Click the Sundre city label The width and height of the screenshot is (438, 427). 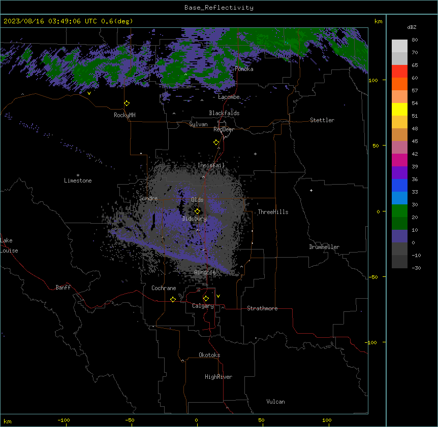coord(148,198)
